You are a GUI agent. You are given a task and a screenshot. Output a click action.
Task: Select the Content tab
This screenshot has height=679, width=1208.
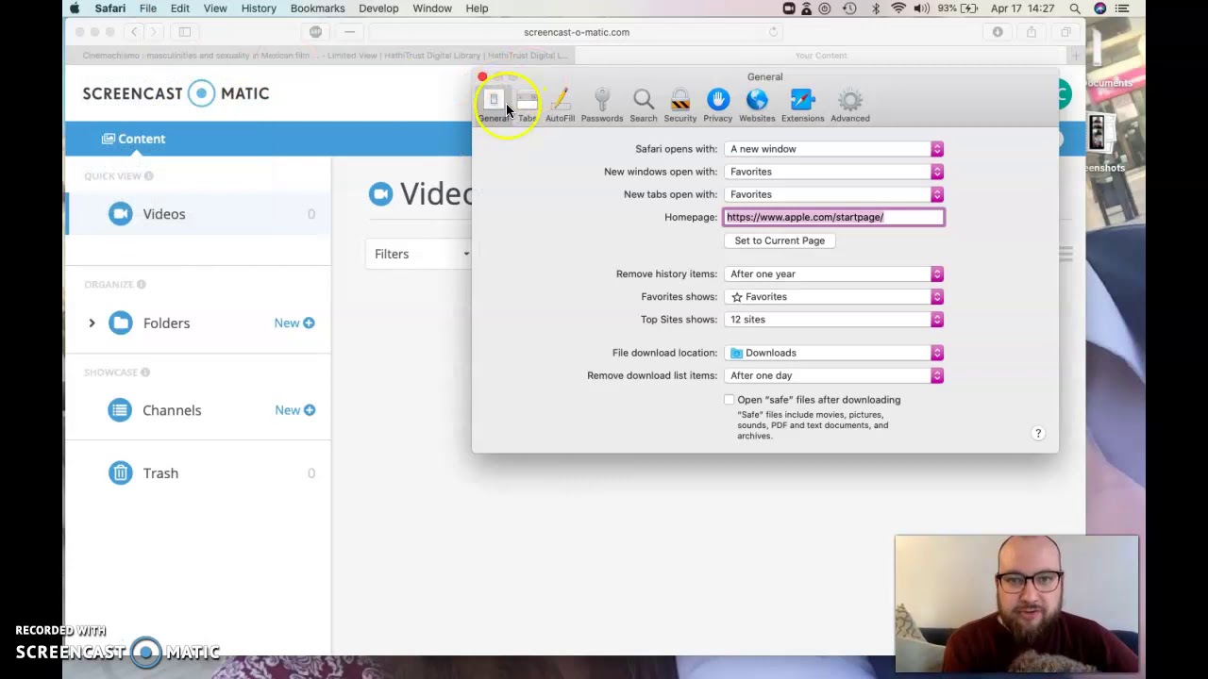(x=133, y=139)
